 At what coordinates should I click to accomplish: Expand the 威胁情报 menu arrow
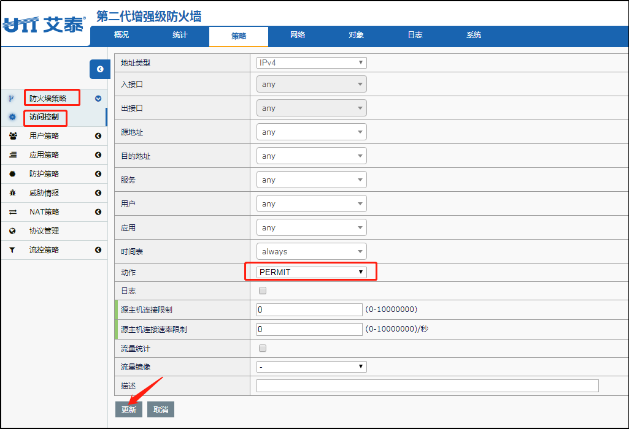98,192
